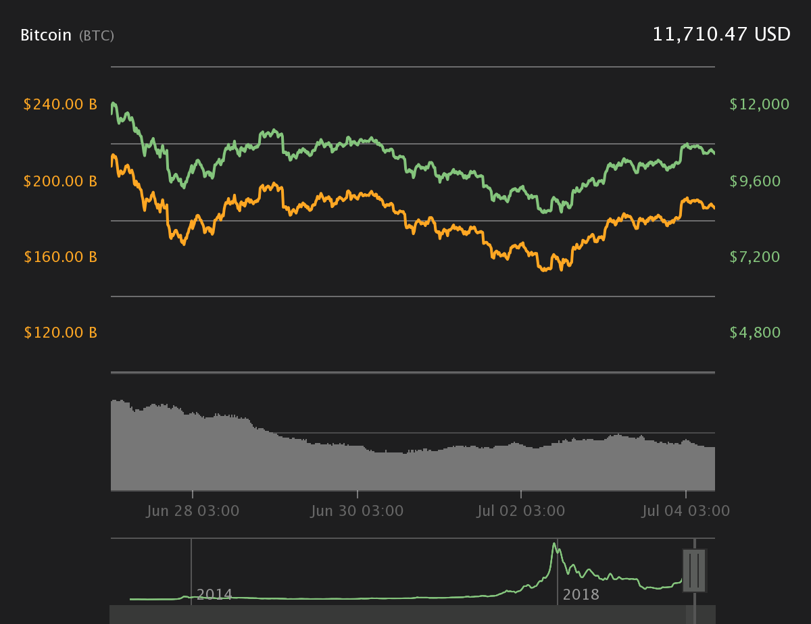The image size is (811, 624).
Task: Click the $120.00 B market cap label
Action: click(60, 332)
